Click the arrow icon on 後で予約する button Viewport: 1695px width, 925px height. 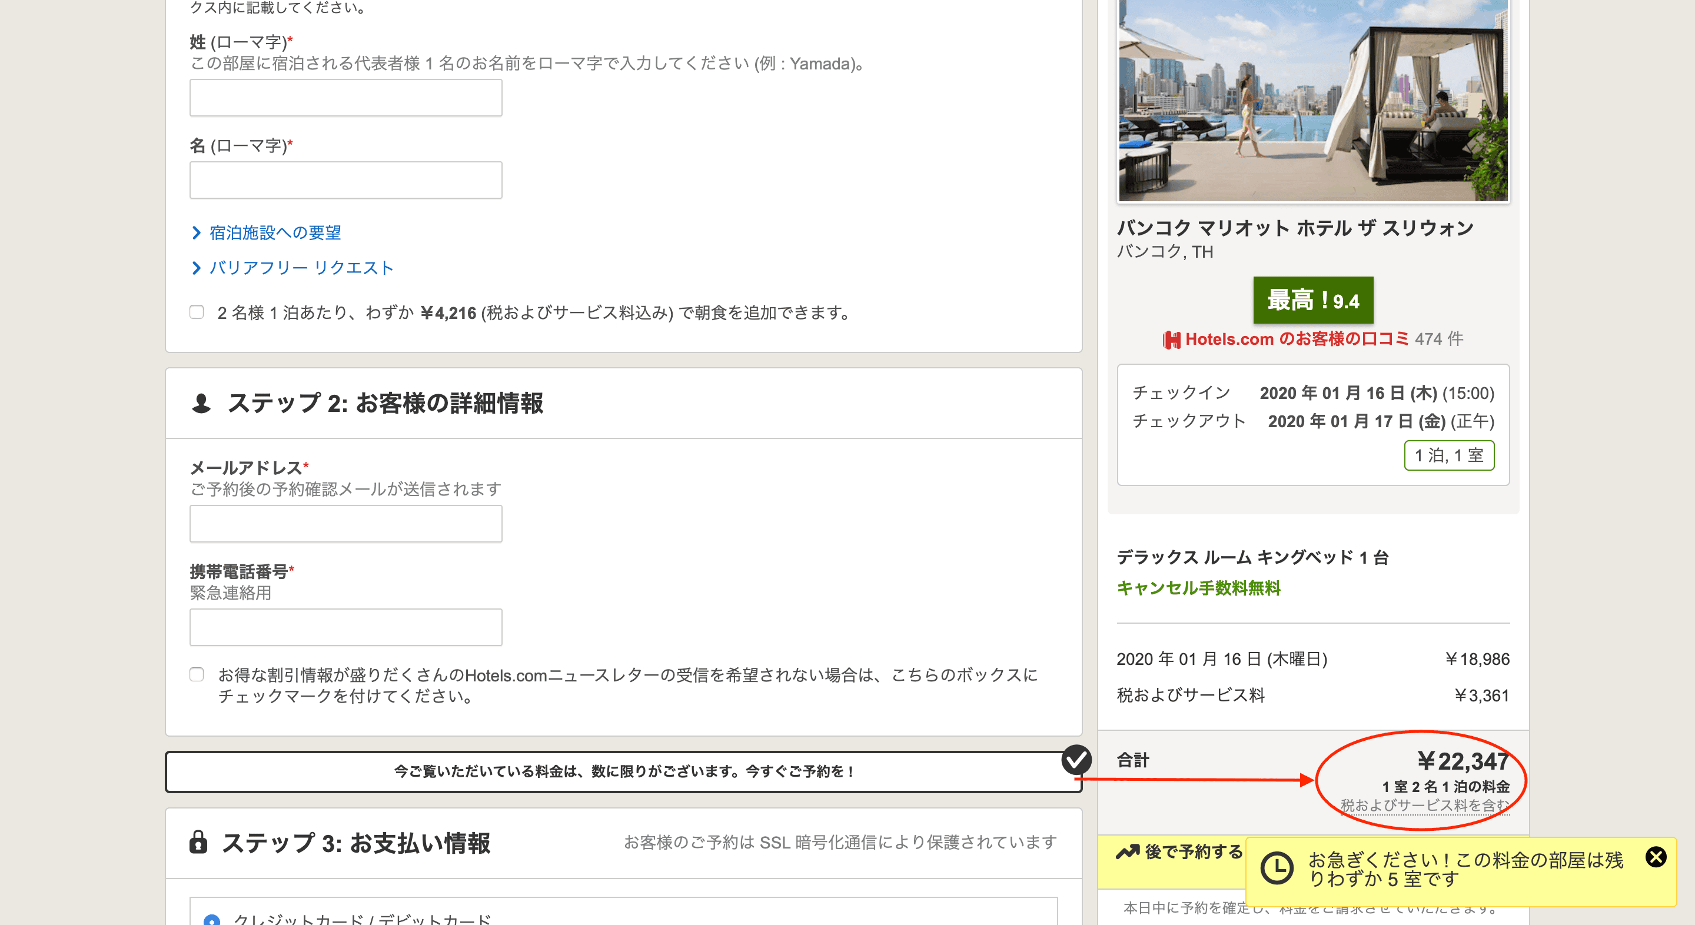click(1126, 852)
